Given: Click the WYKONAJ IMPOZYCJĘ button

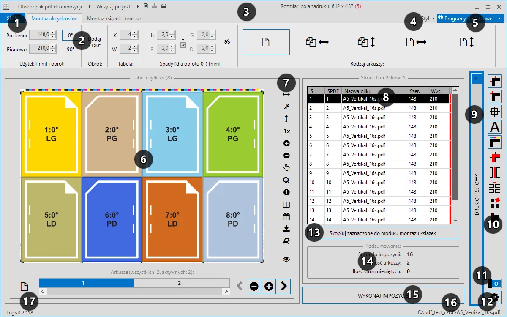Looking at the screenshot, I should click(x=383, y=295).
